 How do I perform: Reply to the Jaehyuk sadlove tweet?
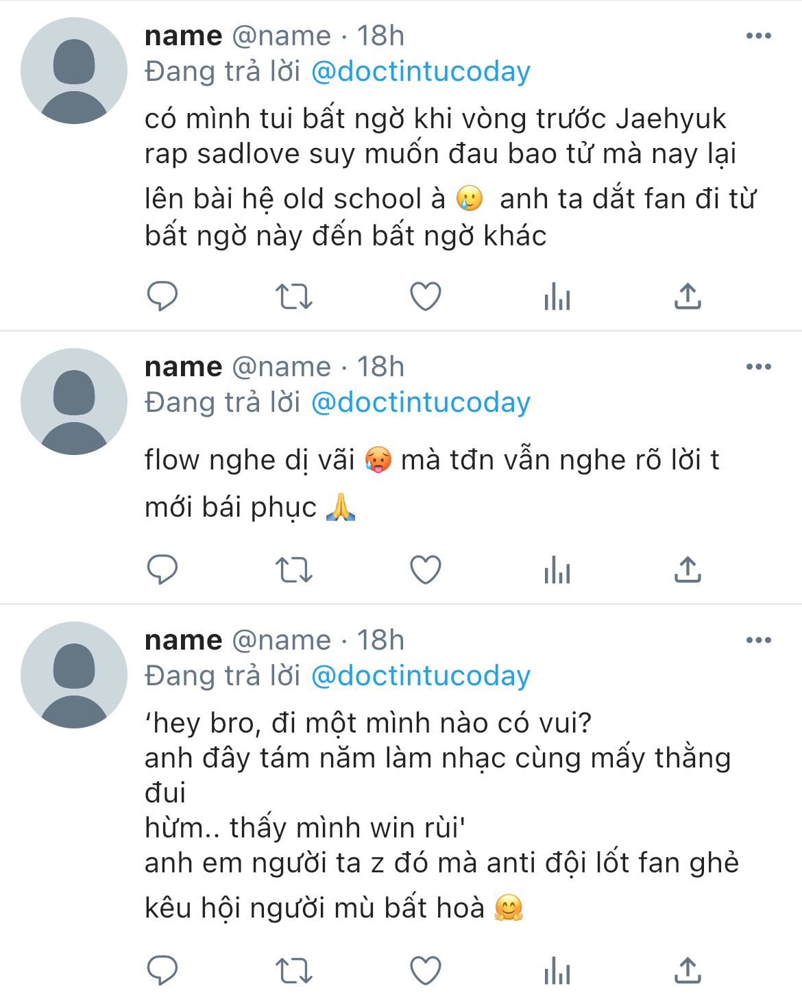(162, 297)
